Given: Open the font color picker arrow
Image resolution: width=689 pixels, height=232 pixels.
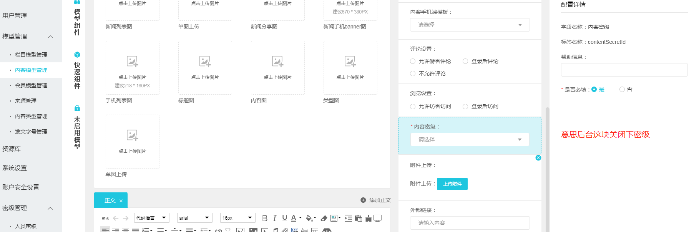Looking at the screenshot, I should tap(300, 218).
